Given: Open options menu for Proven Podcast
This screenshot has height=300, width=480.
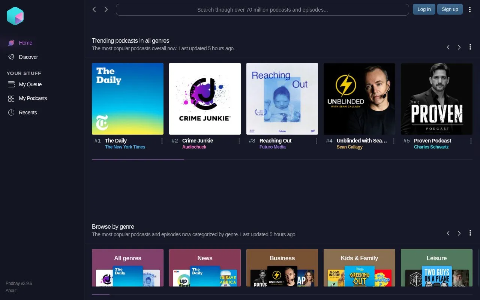Looking at the screenshot, I should [x=471, y=141].
